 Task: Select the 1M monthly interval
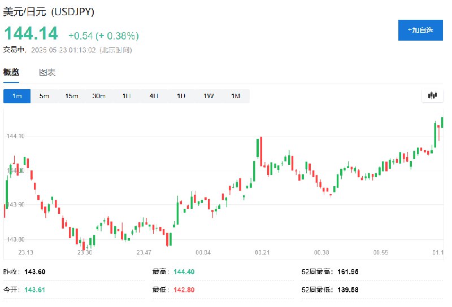[x=236, y=96]
